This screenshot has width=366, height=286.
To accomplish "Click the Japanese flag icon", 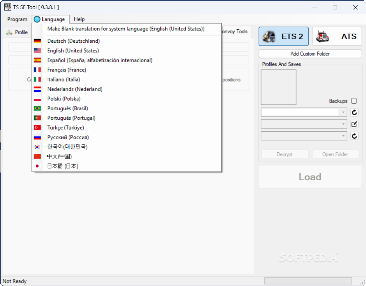I will click(x=37, y=166).
